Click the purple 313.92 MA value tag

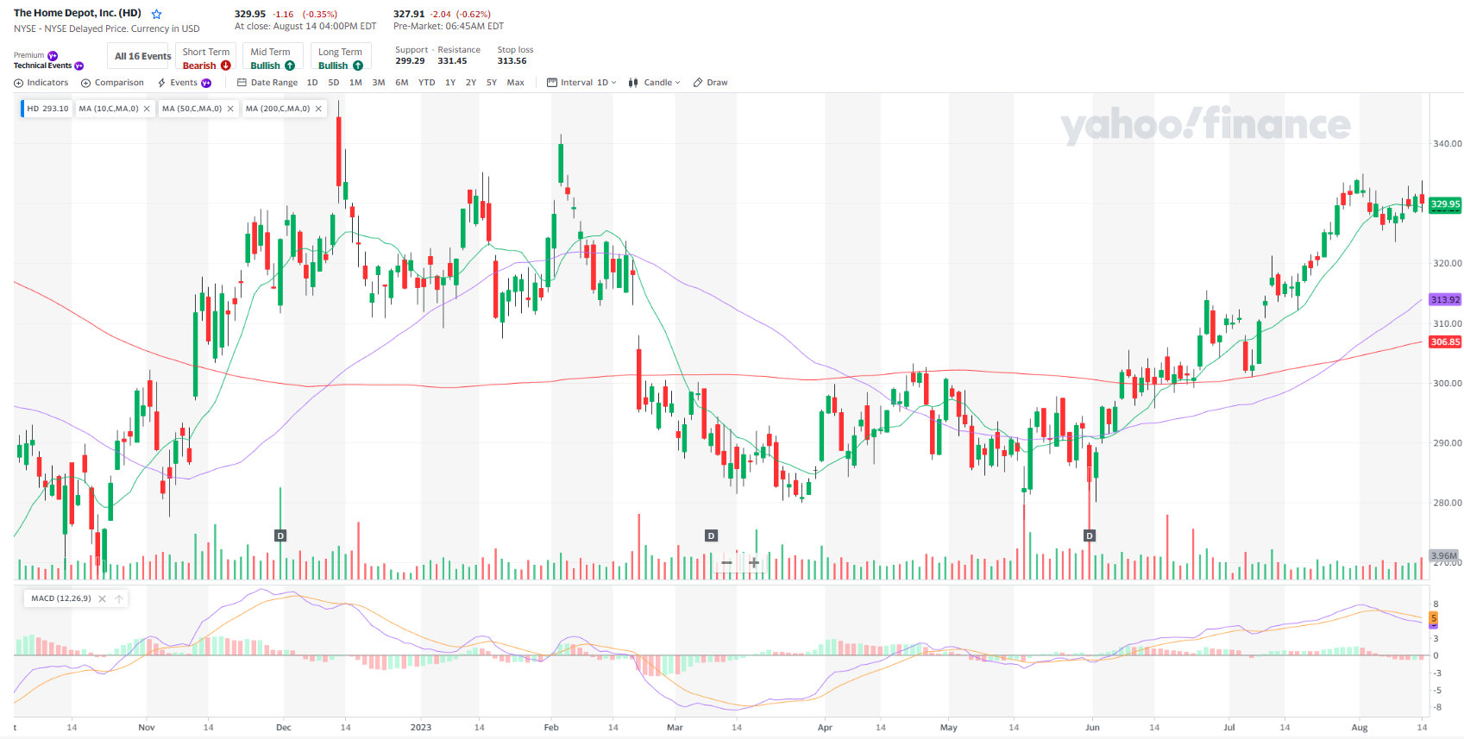[x=1445, y=300]
